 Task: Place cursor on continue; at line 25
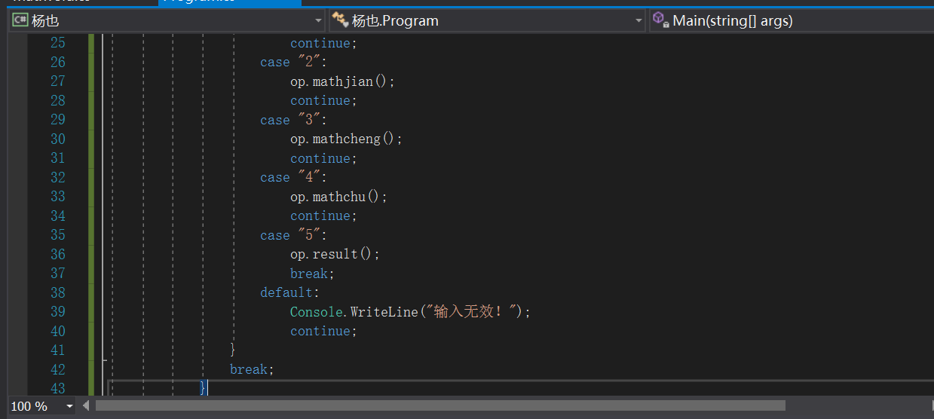click(x=323, y=43)
